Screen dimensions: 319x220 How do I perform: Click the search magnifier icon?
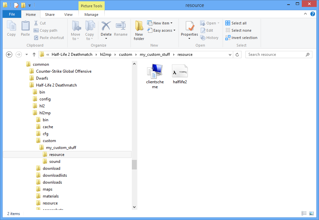tap(308, 55)
